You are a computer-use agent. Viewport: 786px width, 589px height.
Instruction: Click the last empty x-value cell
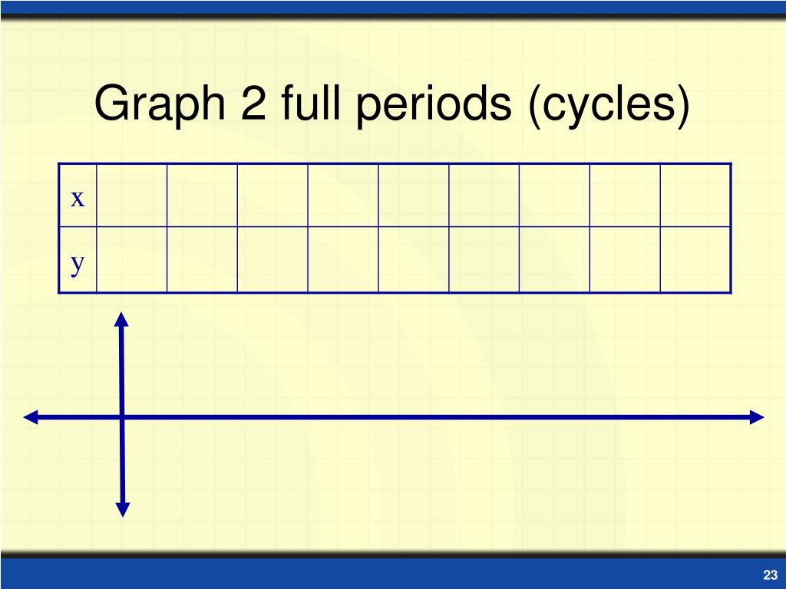pyautogui.click(x=695, y=196)
